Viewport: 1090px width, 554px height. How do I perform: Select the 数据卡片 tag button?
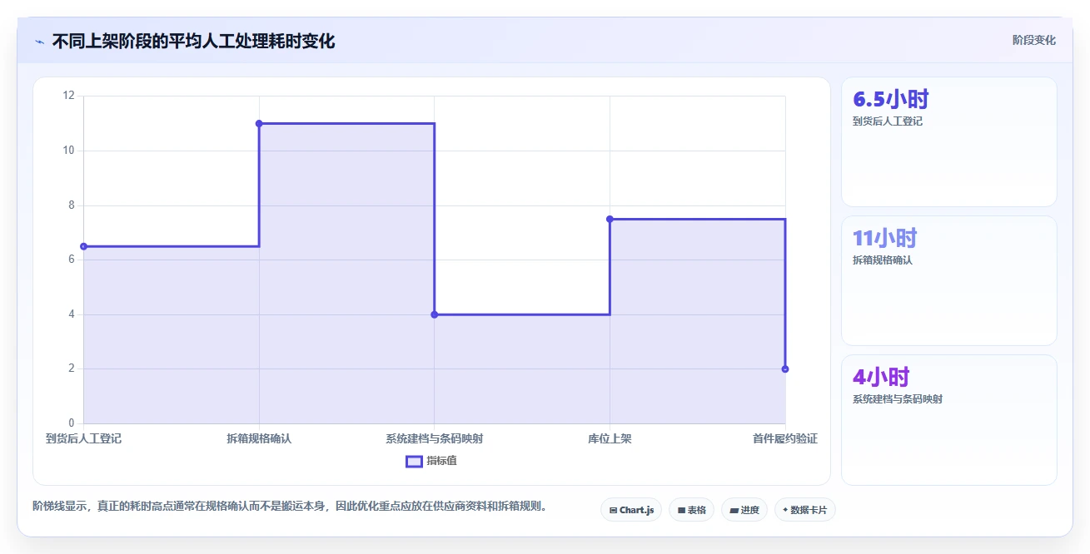tap(804, 510)
